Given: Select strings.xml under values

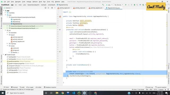Looking at the screenshot, I should pos(16,50).
